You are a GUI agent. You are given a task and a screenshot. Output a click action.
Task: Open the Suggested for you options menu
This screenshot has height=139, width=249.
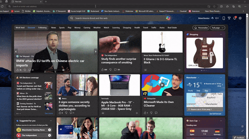(x=51, y=121)
